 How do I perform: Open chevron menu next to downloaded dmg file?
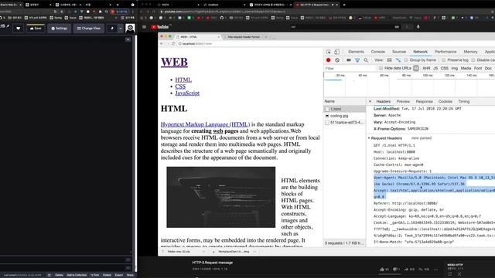254,252
